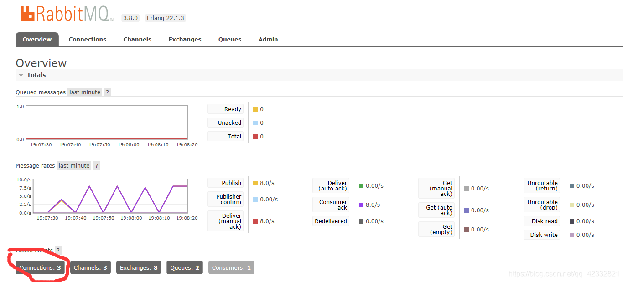This screenshot has height=282, width=623.
Task: Open help for Global counts
Action: (x=58, y=250)
